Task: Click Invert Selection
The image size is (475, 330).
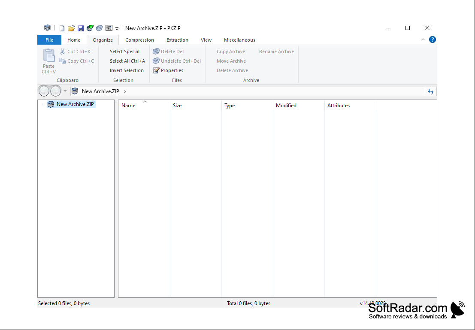Action: pyautogui.click(x=127, y=70)
